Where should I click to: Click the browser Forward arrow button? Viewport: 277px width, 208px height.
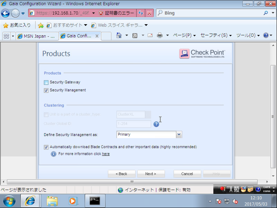pyautogui.click(x=15, y=13)
